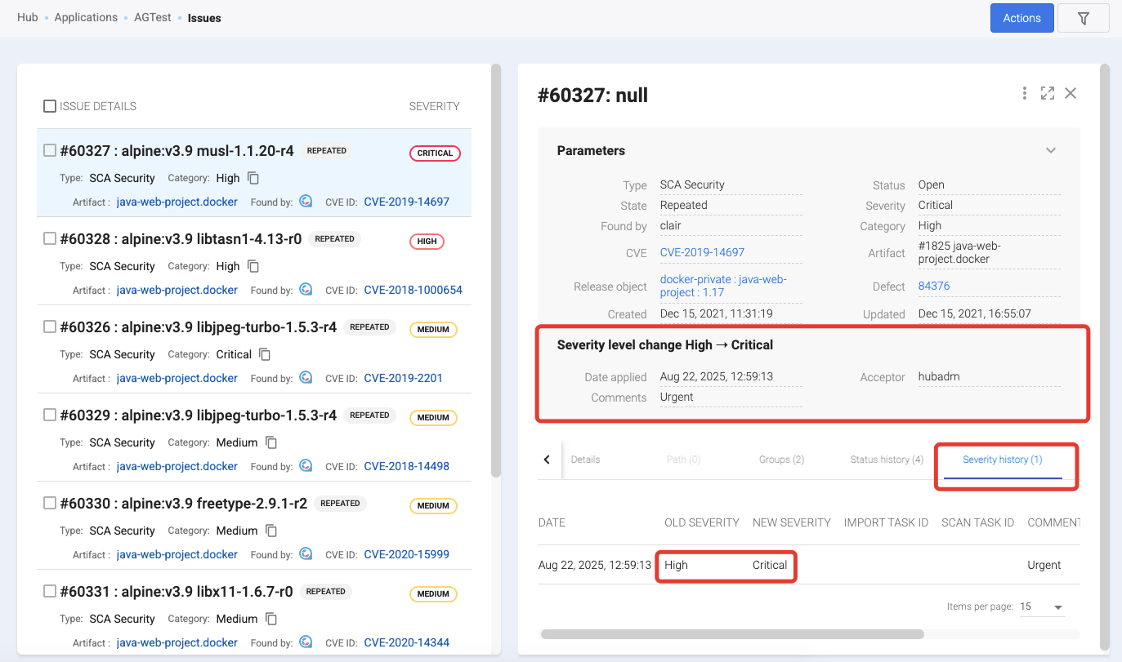Open the three-dot menu for issue #60327
1122x662 pixels.
[x=1024, y=93]
